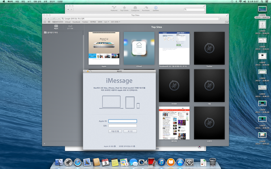Open the news site thumbnail in bottom row
This screenshot has height=169, width=271.
pos(174,123)
